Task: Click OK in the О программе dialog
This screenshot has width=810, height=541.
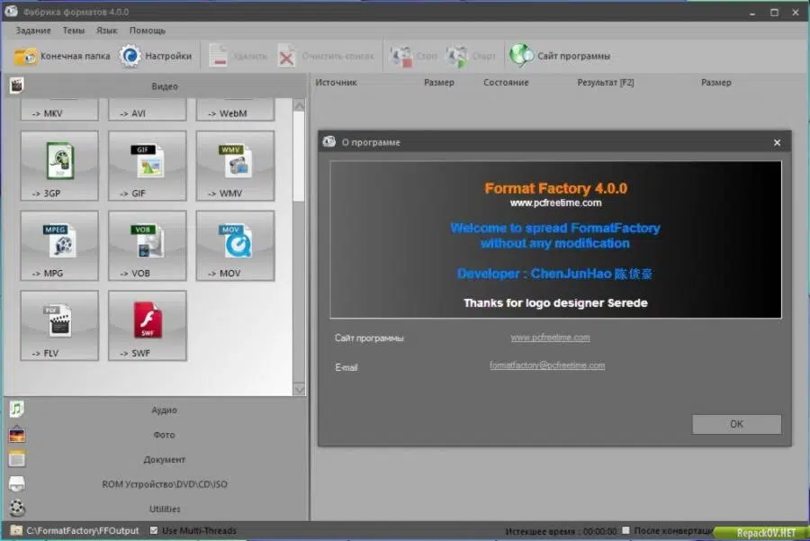Action: 736,424
